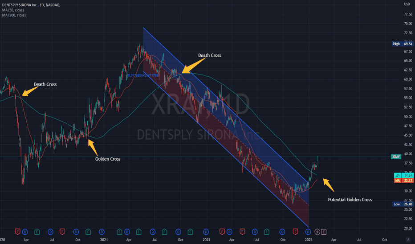Select the MA (50, close) indicator legend
This screenshot has height=244, width=415.
point(13,10)
